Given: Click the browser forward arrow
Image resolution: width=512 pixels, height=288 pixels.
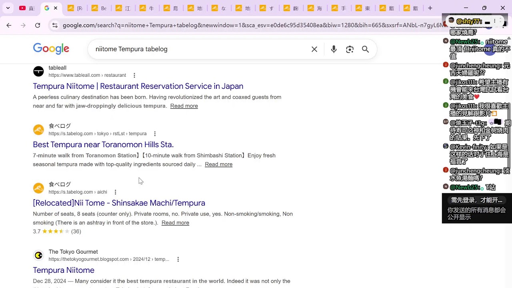Looking at the screenshot, I should (23, 25).
